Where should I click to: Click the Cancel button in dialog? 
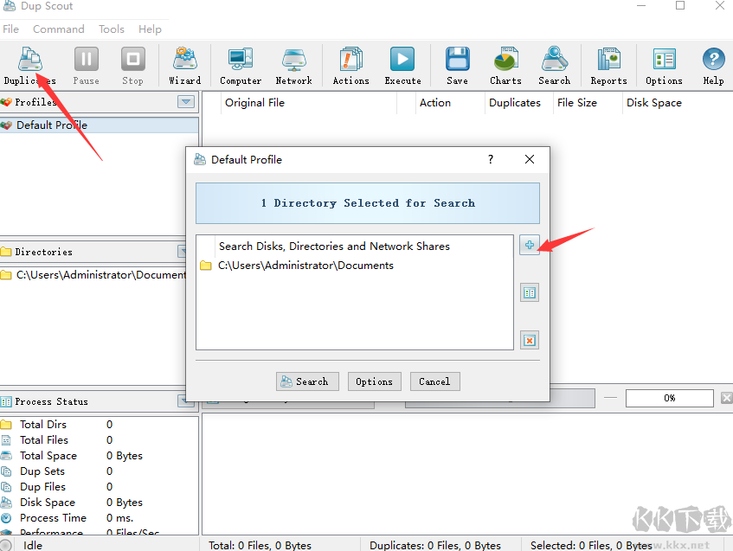point(434,381)
